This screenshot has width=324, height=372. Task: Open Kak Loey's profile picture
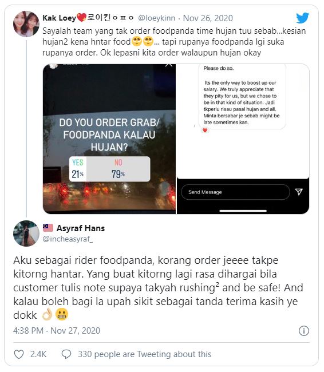click(26, 24)
